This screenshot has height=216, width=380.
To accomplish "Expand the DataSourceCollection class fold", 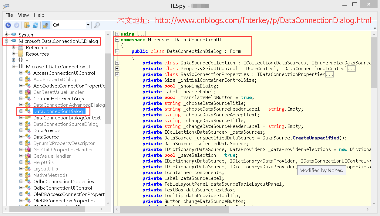I will [117, 63].
